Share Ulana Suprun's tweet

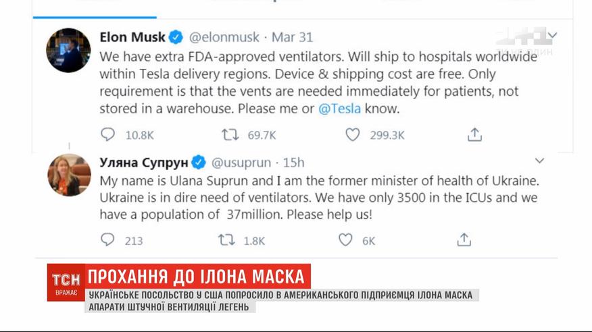464,240
